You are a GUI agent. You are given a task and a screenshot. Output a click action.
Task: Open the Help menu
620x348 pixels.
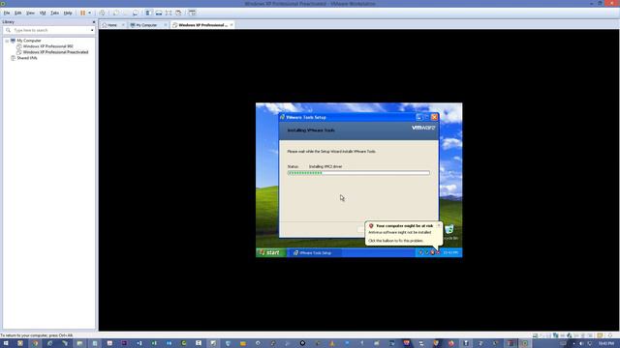coord(68,13)
